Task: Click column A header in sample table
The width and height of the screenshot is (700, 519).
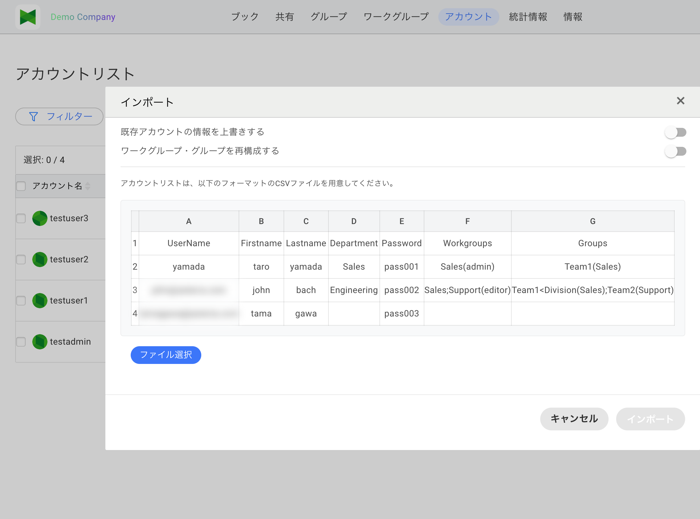Action: [x=189, y=221]
